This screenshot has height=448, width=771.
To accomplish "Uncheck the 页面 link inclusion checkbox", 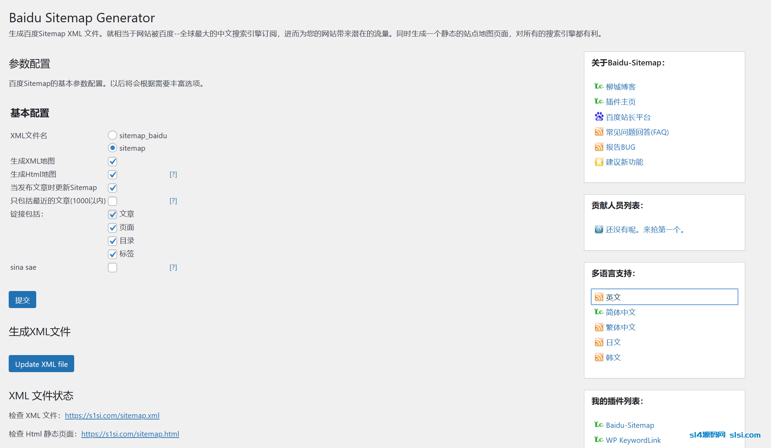I will point(112,228).
